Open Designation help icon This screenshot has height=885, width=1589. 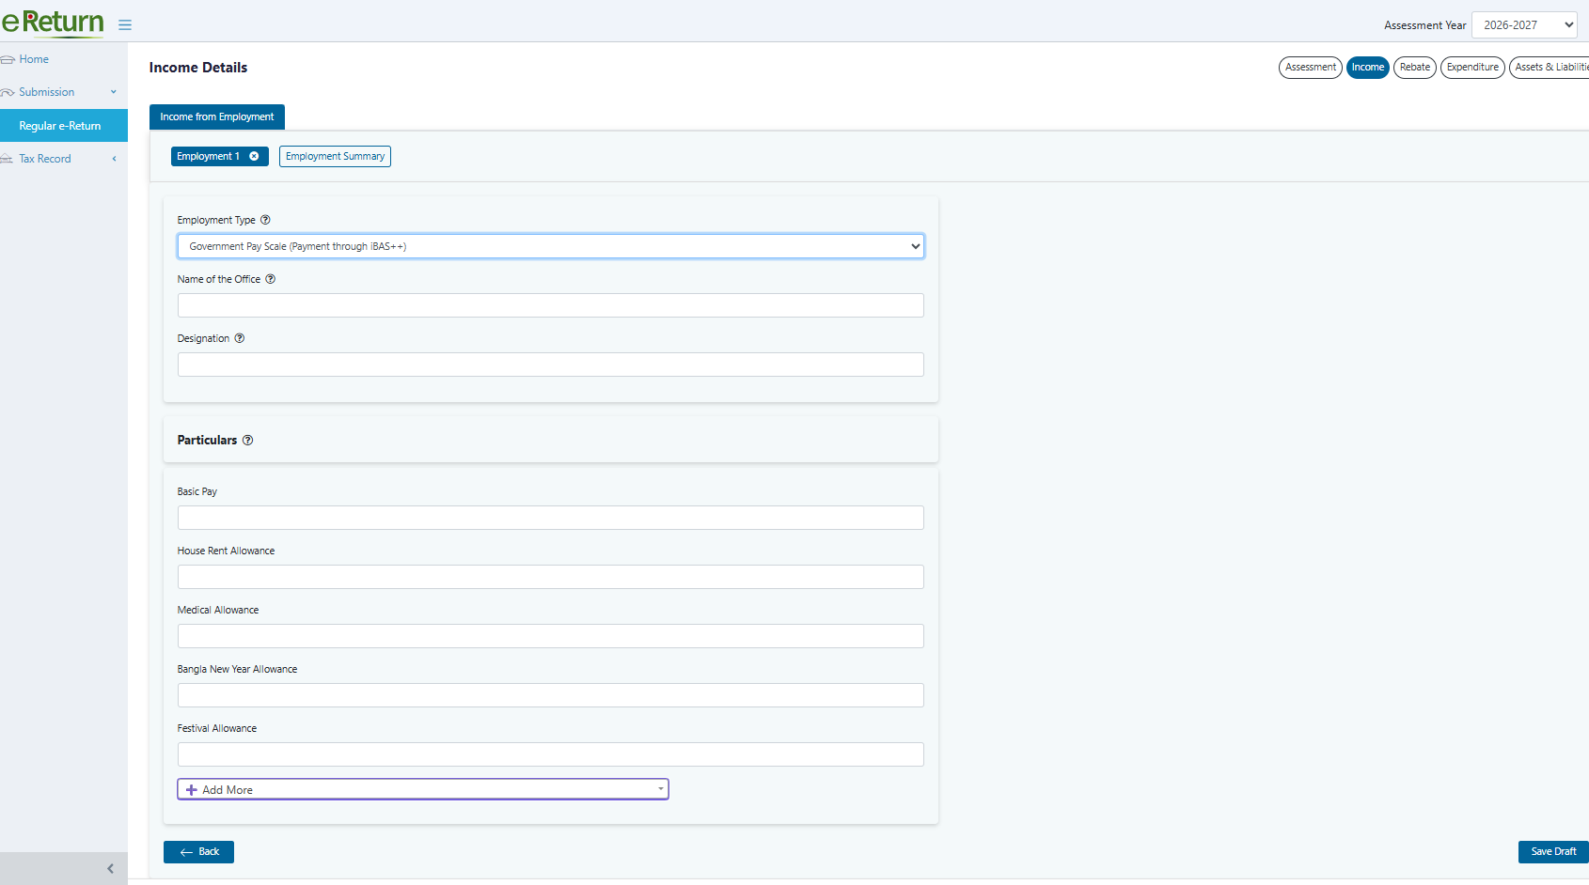pos(240,338)
